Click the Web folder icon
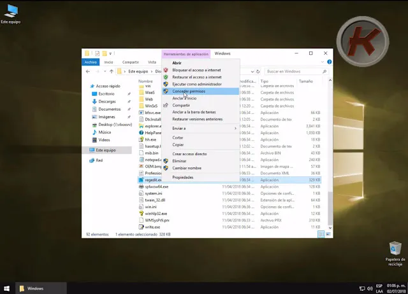 [x=141, y=99]
